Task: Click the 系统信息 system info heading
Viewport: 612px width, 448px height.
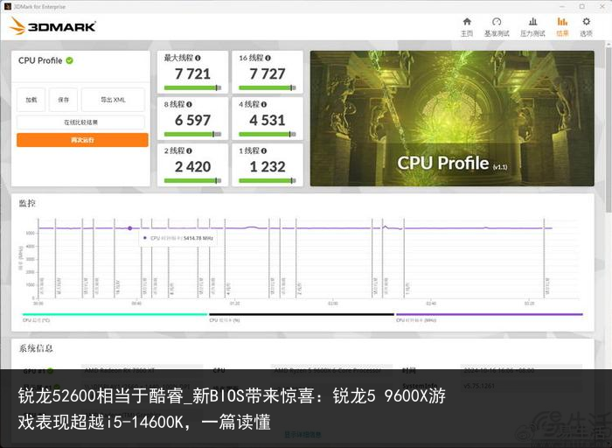Action: (x=36, y=348)
